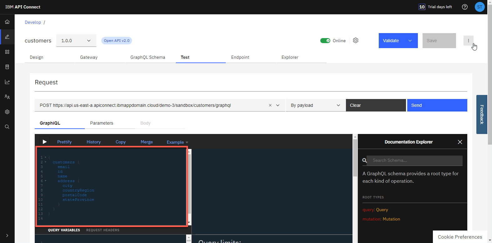Click the Search magnifier in left sidebar
Viewport: 492px width, 243px height.
tap(7, 127)
